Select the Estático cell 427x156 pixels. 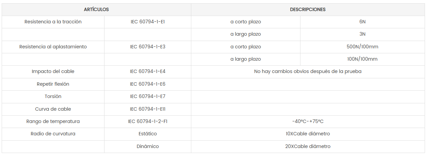tap(148, 134)
